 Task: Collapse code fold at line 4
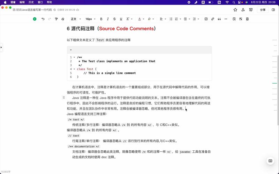click(74, 69)
